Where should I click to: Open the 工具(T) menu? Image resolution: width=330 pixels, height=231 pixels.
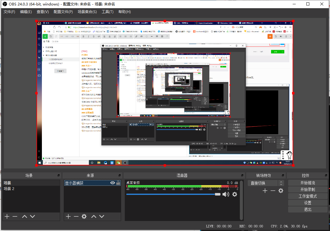point(107,12)
